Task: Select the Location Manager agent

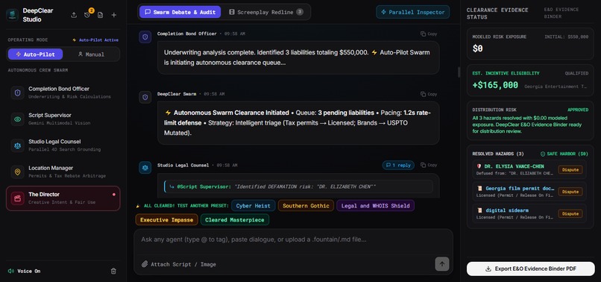Action: [x=63, y=172]
